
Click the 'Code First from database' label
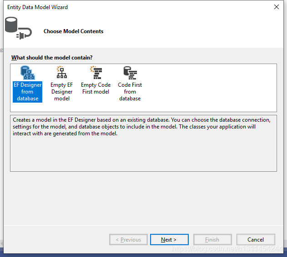coord(130,92)
